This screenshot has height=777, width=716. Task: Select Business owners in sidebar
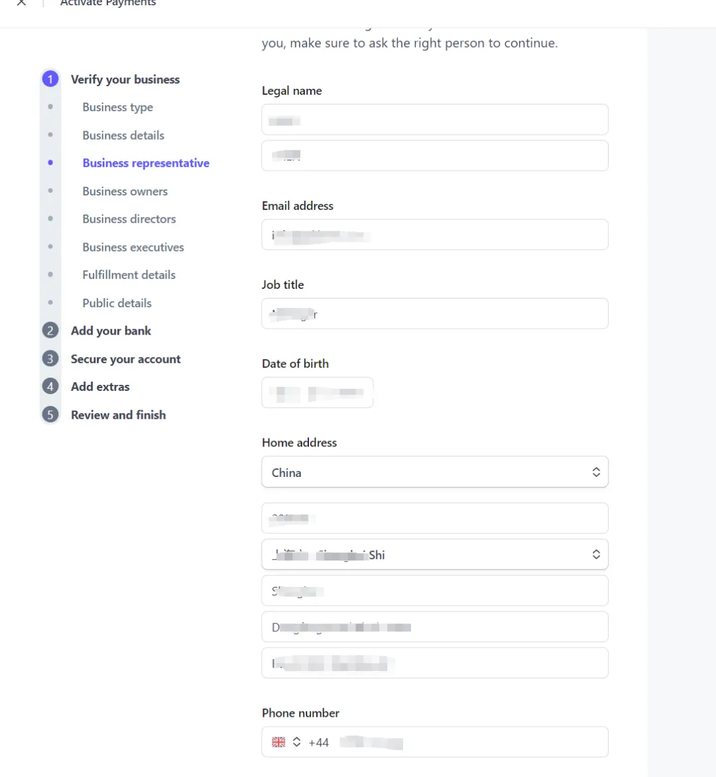125,191
